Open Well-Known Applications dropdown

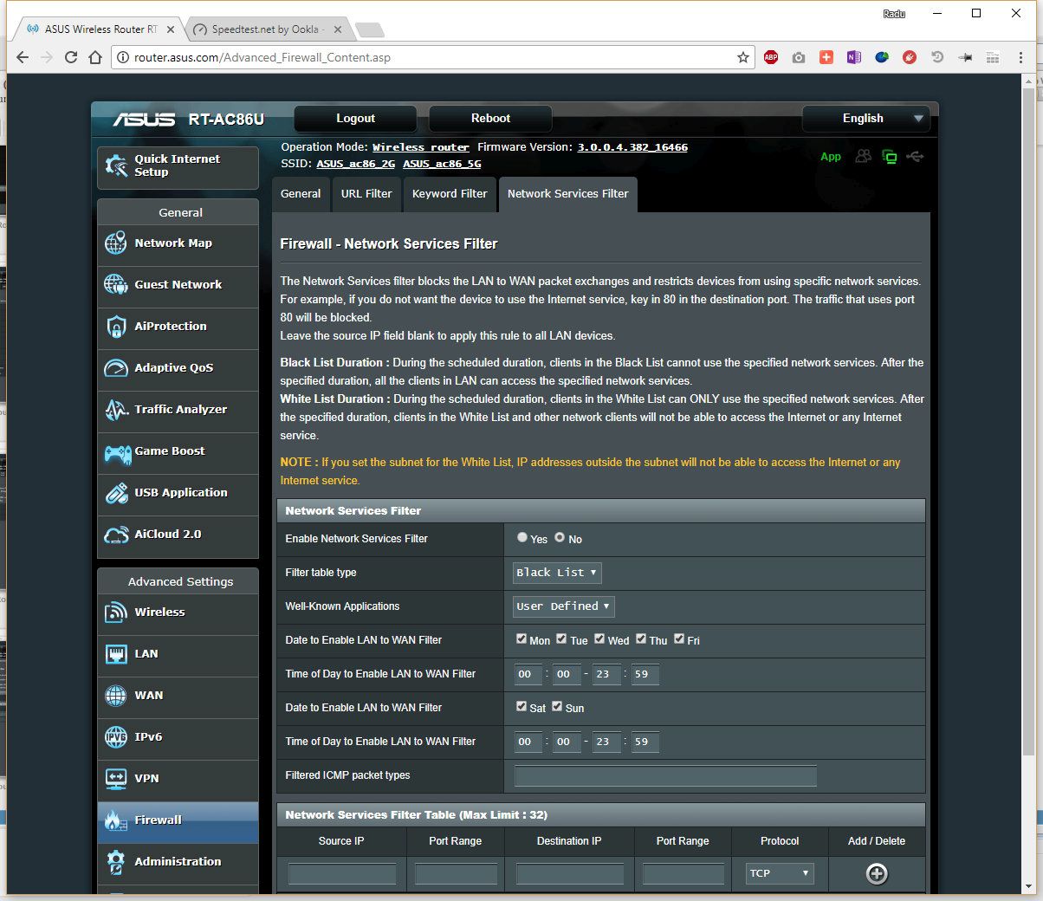pyautogui.click(x=564, y=606)
